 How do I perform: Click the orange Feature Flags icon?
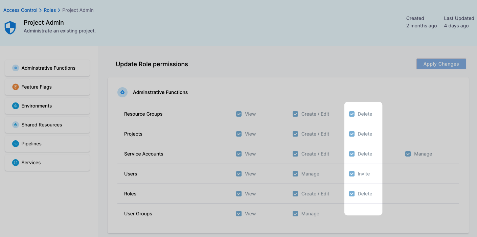coord(16,87)
